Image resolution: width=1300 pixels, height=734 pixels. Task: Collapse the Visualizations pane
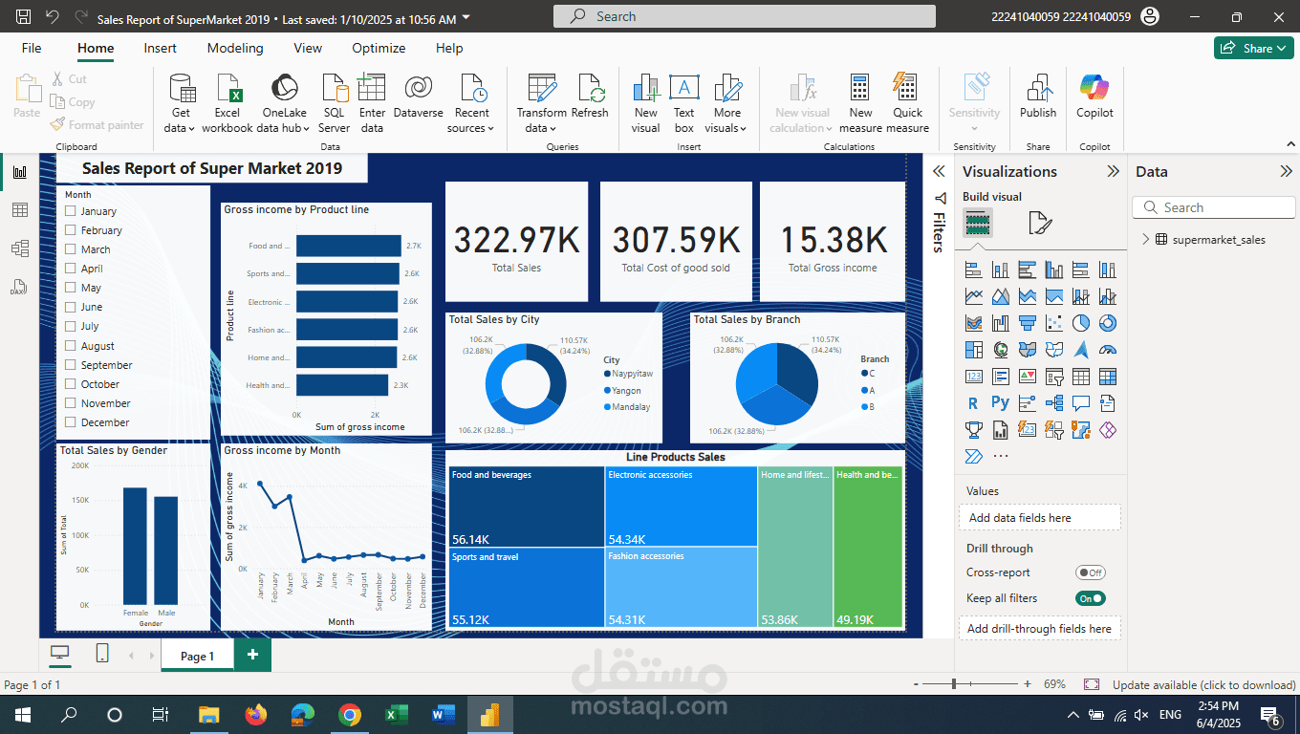click(x=1113, y=171)
